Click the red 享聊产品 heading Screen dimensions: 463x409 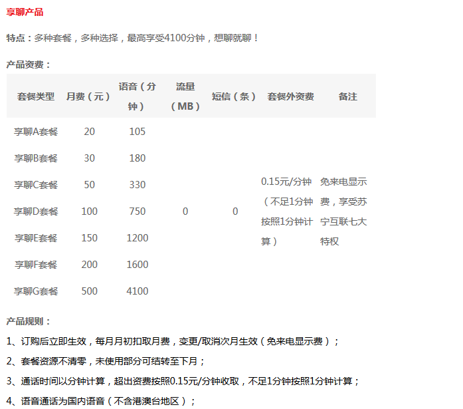(x=25, y=12)
